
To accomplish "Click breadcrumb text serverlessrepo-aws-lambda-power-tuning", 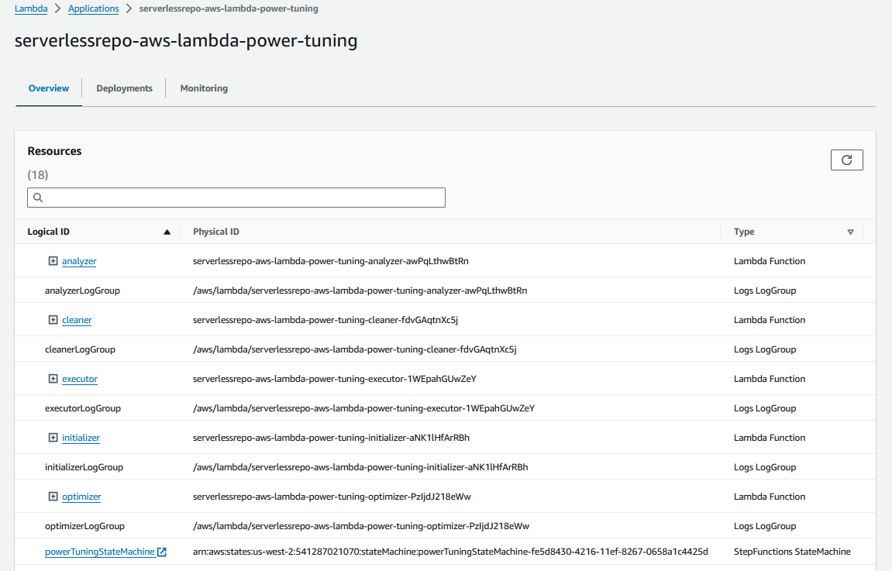I will [x=229, y=9].
